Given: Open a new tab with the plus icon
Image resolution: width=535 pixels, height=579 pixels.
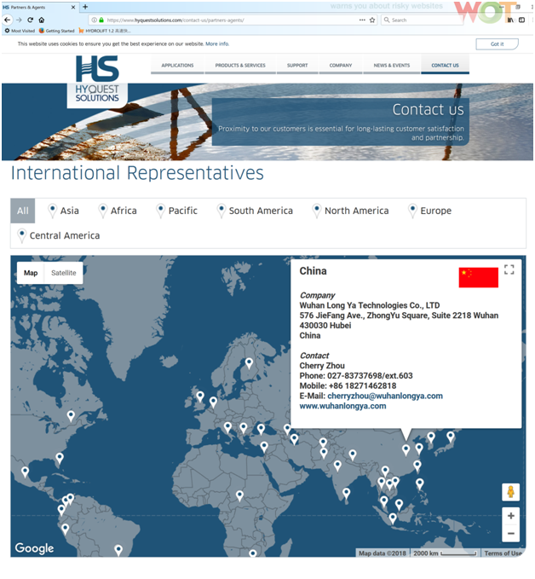Looking at the screenshot, I should [85, 7].
